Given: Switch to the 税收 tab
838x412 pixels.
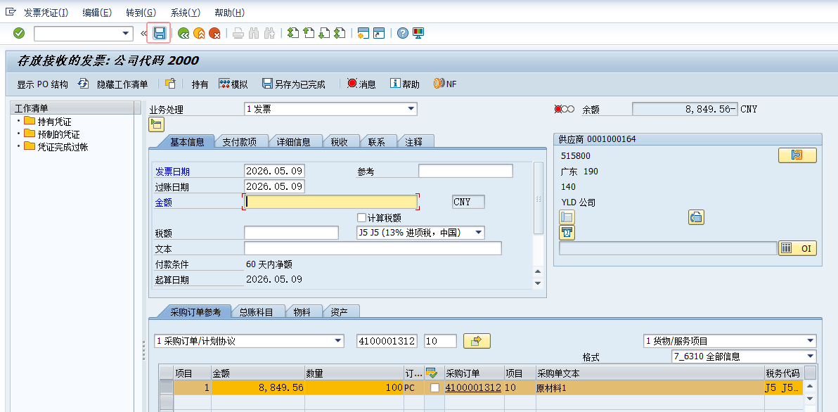Looking at the screenshot, I should pyautogui.click(x=340, y=142).
